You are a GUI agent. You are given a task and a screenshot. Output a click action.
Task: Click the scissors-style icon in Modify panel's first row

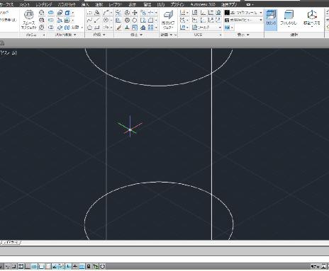tap(118, 13)
